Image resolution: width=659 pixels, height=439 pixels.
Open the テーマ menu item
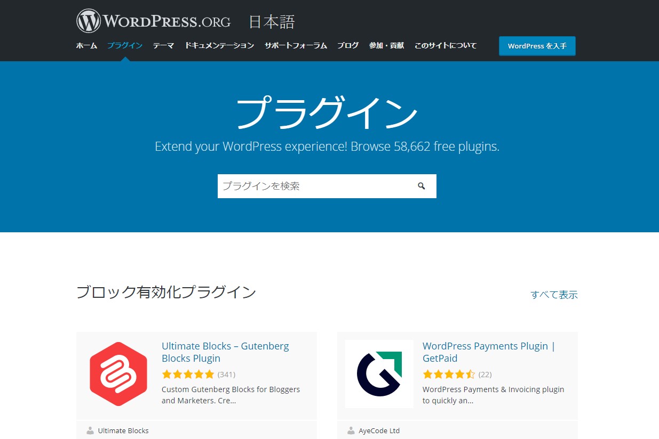pos(163,46)
